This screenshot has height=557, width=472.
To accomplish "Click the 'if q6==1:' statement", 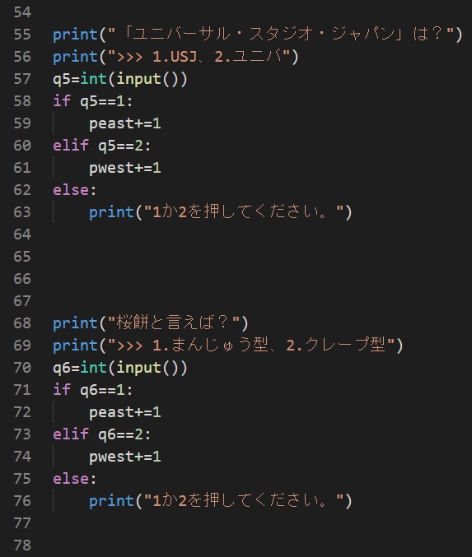I will (x=93, y=390).
